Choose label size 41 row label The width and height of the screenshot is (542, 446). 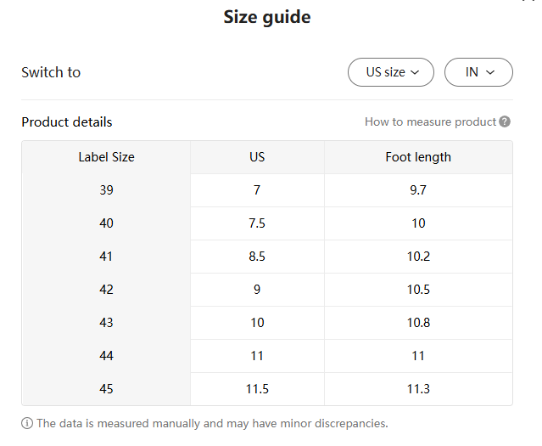(x=106, y=257)
